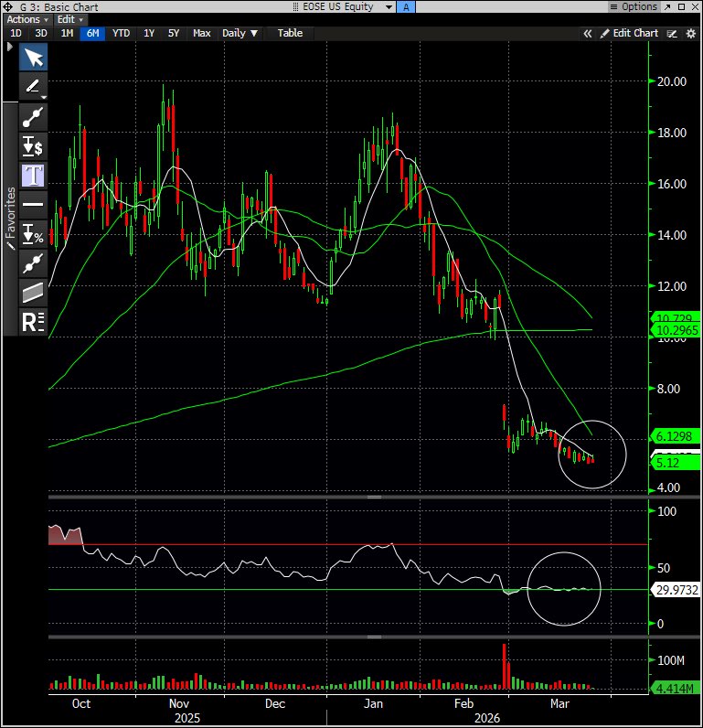Viewport: 703px width, 728px height.
Task: Switch range to YTD
Action: point(121,33)
